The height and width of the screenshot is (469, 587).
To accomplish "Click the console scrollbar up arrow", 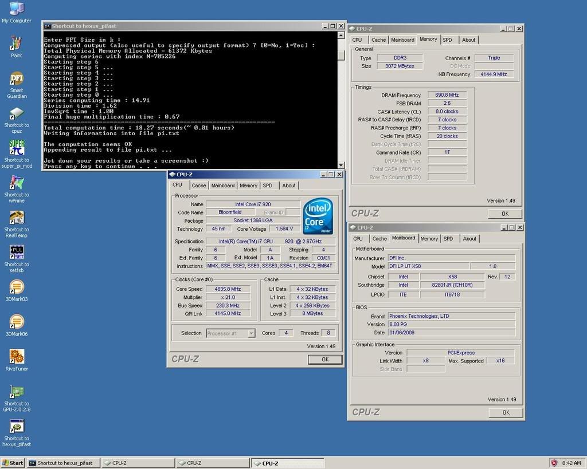I will point(341,35).
